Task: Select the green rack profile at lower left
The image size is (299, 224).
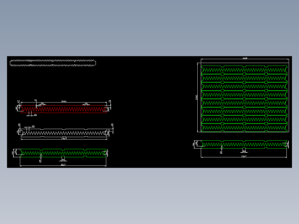Action: pyautogui.click(x=63, y=153)
